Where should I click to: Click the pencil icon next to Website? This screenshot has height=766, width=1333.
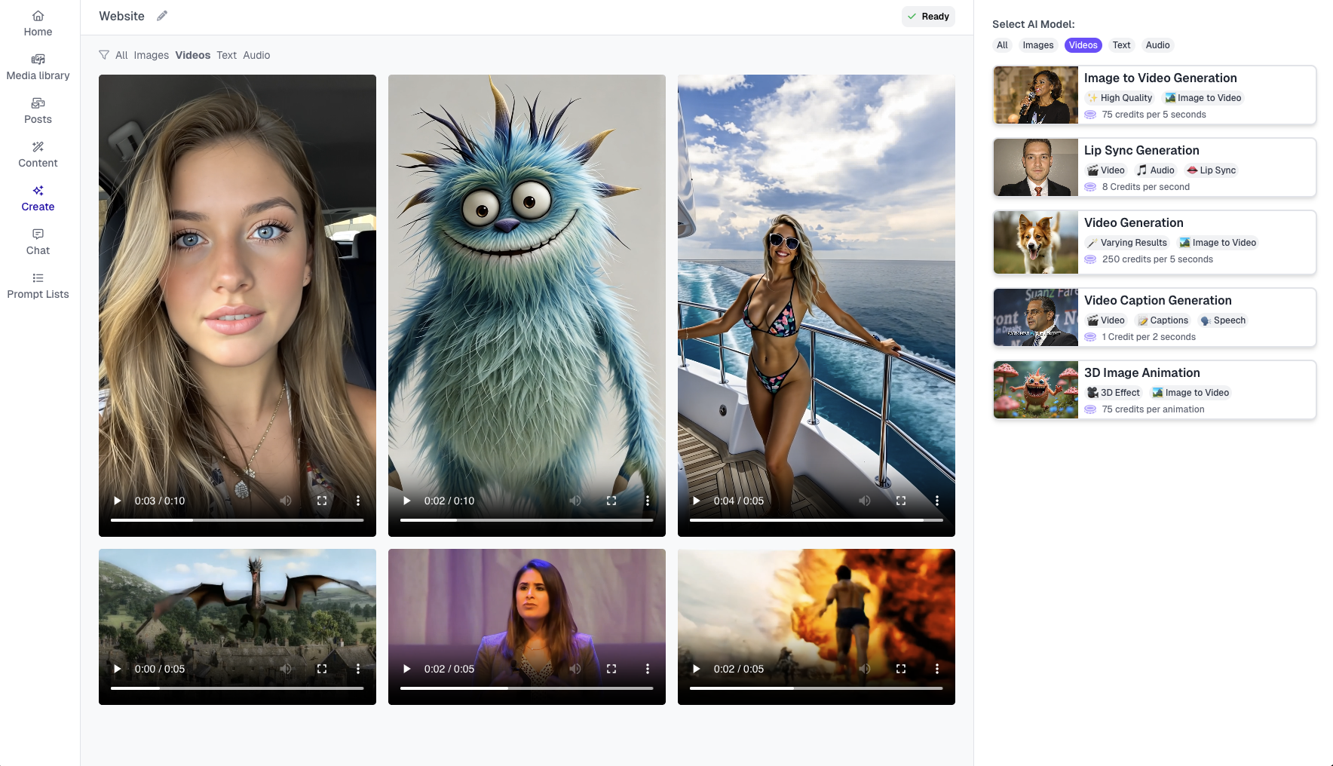tap(162, 16)
